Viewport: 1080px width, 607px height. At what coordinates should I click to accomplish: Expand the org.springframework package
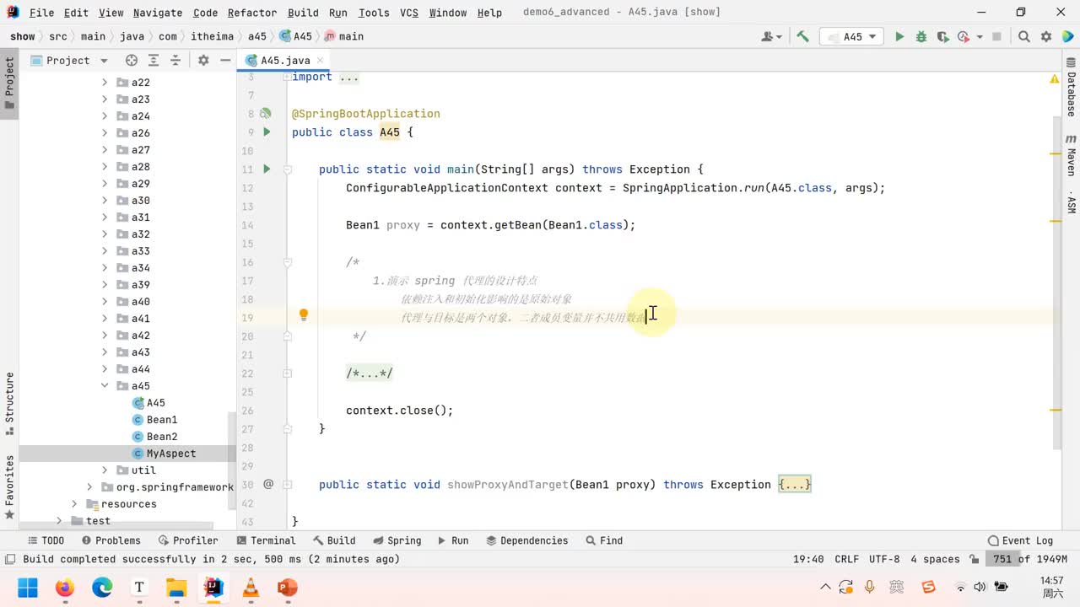[x=89, y=486]
